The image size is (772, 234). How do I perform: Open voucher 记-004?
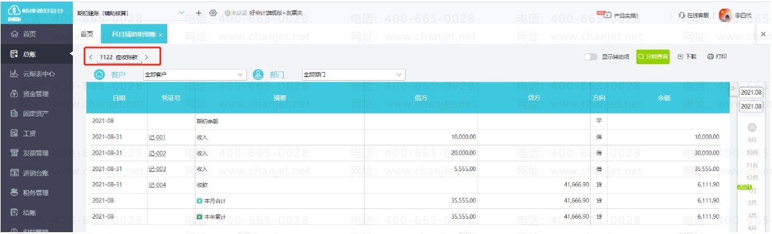(x=157, y=185)
